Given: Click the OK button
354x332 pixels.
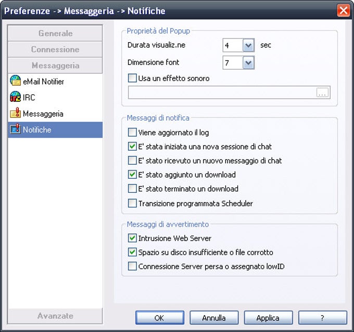Looking at the screenshot, I should click(160, 318).
